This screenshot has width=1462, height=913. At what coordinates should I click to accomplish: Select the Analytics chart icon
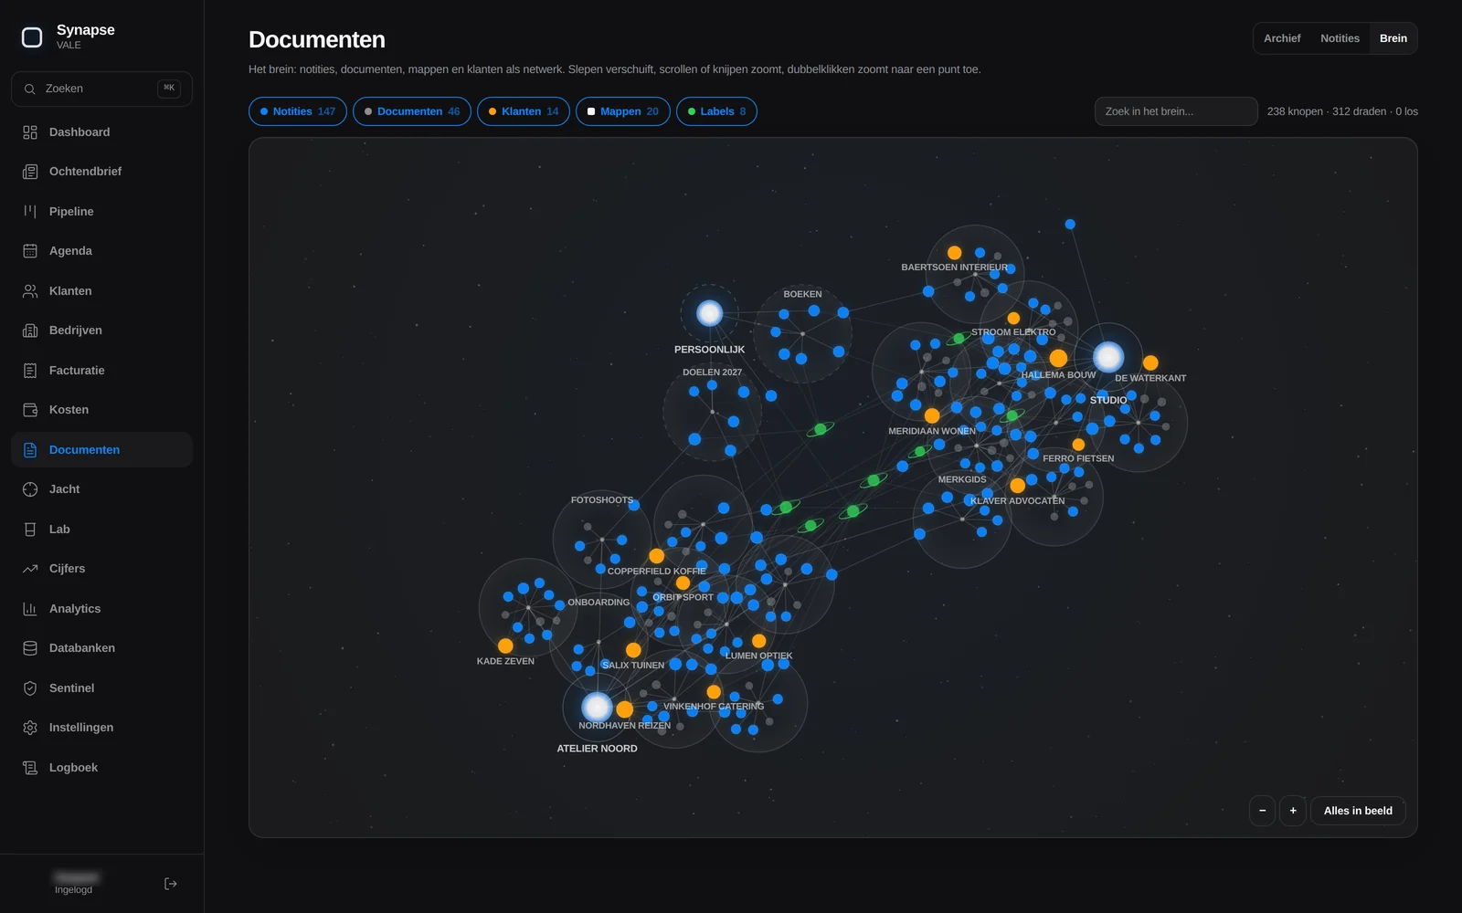[30, 609]
